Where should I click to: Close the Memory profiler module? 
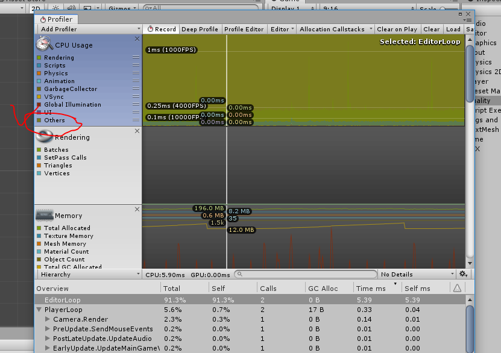137,209
